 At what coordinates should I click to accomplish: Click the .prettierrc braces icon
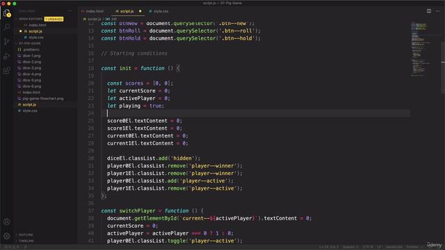click(x=19, y=49)
